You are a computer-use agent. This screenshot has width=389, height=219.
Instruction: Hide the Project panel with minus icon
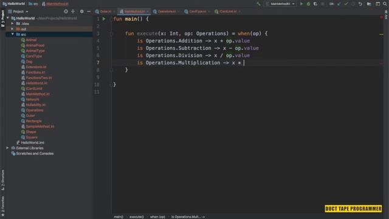click(x=89, y=12)
